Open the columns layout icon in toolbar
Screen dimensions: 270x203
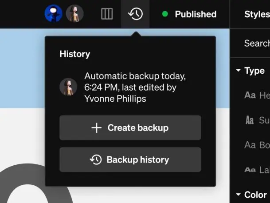pyautogui.click(x=107, y=14)
